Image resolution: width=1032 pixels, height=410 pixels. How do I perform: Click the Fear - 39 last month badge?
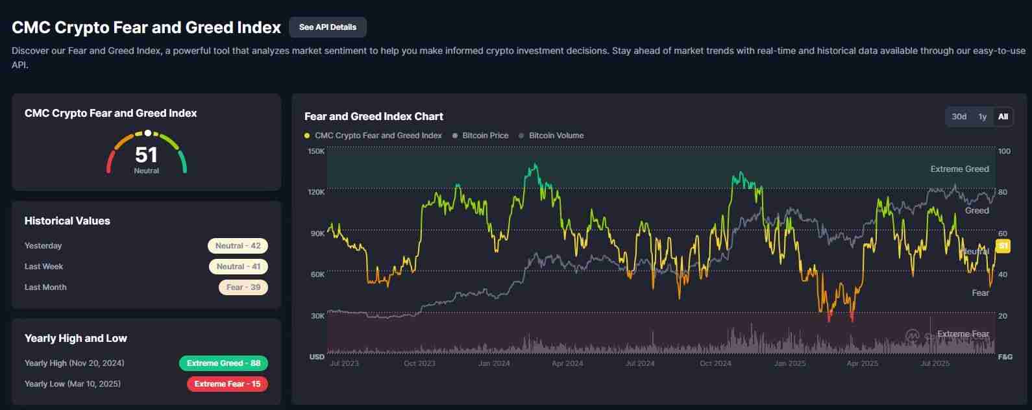pos(243,287)
